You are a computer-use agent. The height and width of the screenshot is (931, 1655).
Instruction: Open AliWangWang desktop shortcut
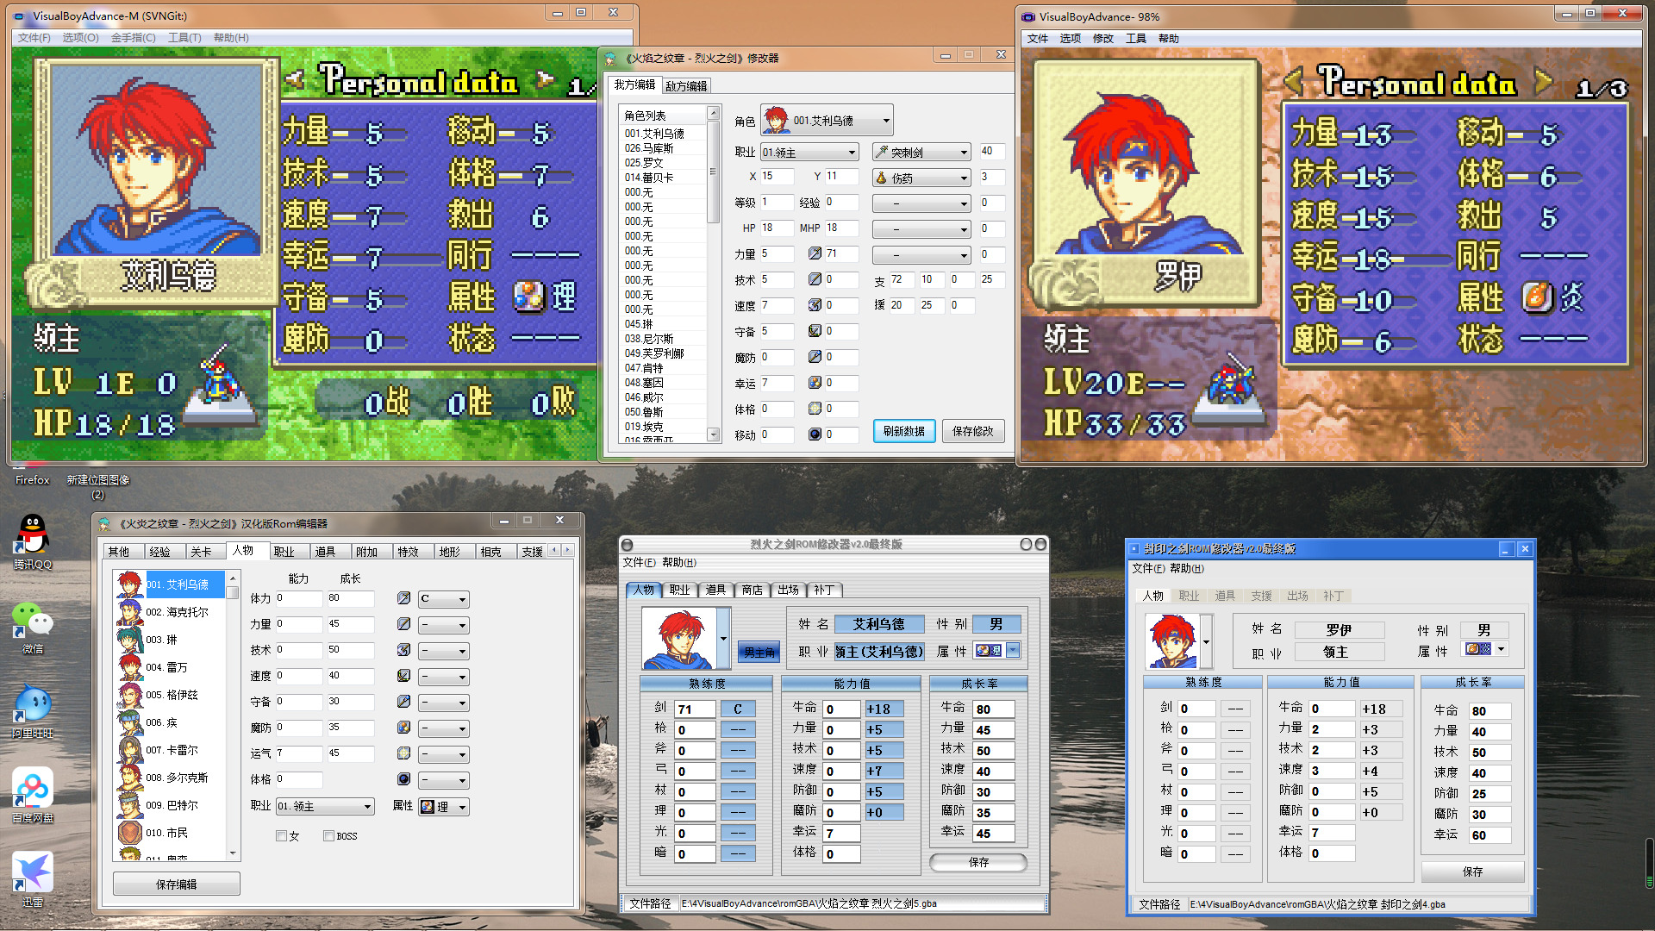(x=32, y=711)
